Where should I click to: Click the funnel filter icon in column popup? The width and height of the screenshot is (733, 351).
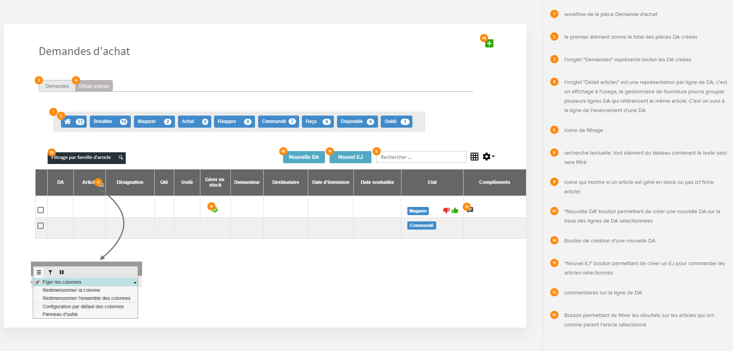pyautogui.click(x=50, y=272)
